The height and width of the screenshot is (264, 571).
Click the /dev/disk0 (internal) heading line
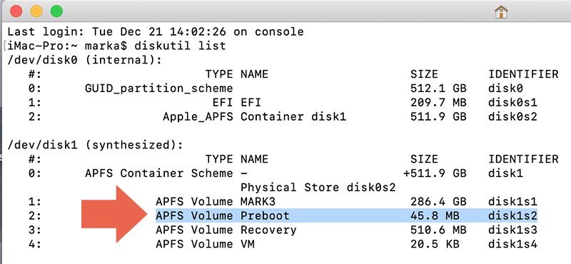(x=84, y=60)
